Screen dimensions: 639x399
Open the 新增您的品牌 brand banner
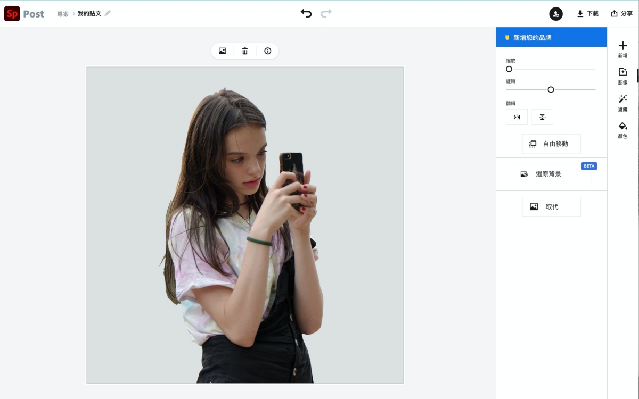[x=552, y=38]
